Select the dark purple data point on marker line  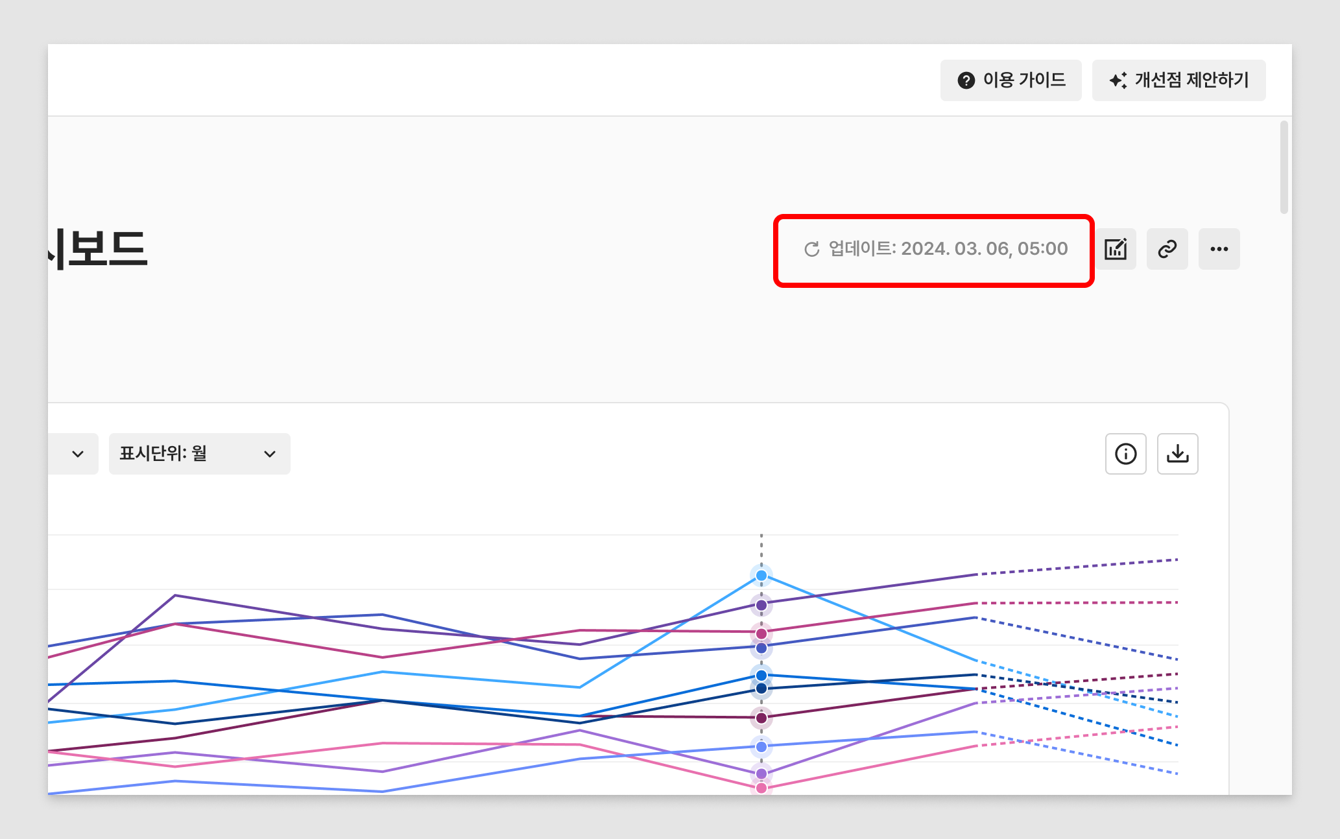click(761, 605)
